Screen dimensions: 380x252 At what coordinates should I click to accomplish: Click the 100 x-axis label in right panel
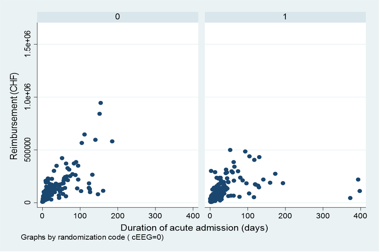(x=248, y=215)
